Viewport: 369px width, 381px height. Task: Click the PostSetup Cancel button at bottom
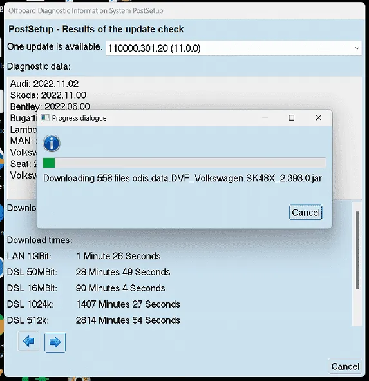tap(345, 366)
